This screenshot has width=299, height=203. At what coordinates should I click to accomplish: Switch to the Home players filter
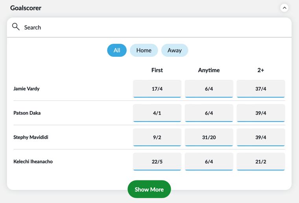(x=144, y=50)
